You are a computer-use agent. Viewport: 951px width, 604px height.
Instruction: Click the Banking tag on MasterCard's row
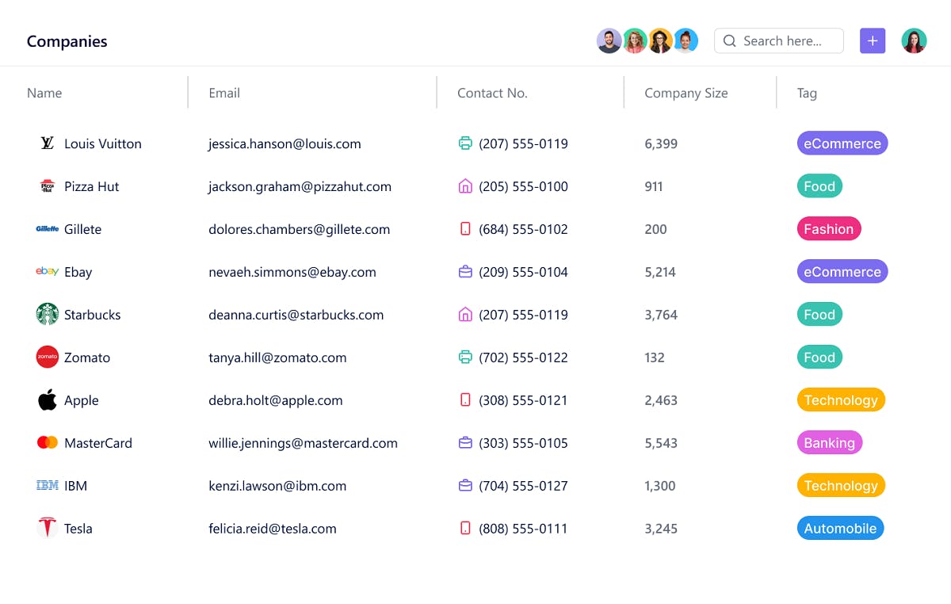(830, 443)
